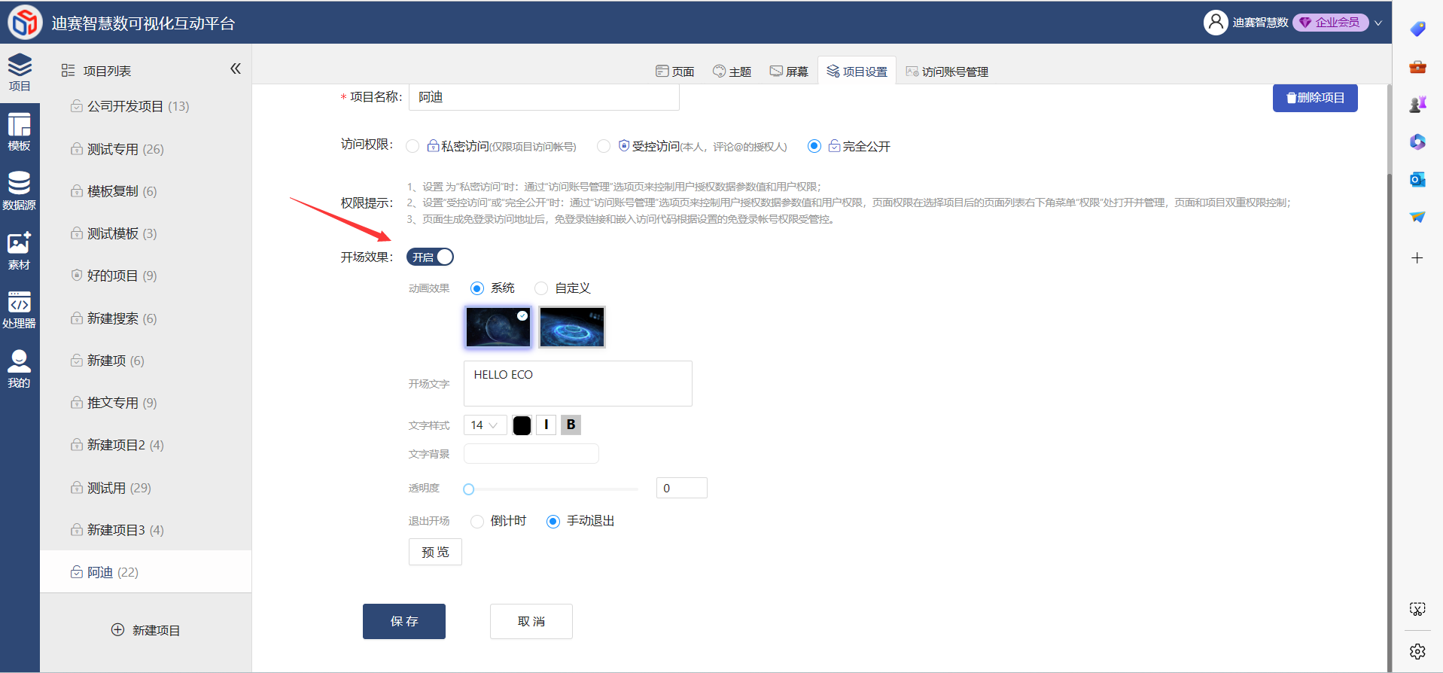This screenshot has width=1443, height=673.
Task: Click the 开场文字 text area
Action: click(x=578, y=384)
